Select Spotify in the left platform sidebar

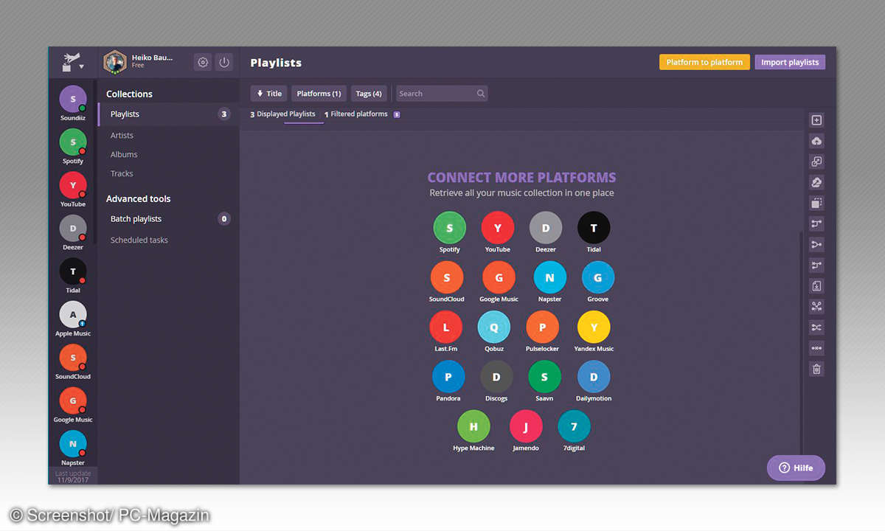coord(73,146)
